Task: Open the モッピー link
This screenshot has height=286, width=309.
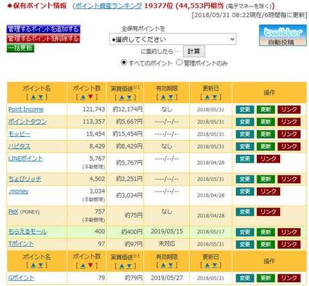Action: pos(19,134)
